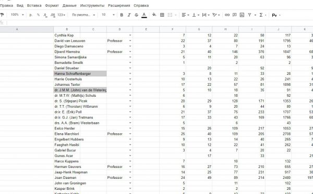Open the vertical align tool
This screenshot has height=194, width=313.
[x=196, y=15]
